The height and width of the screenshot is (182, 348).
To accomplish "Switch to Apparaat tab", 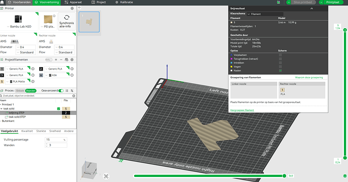I will coord(73,2).
